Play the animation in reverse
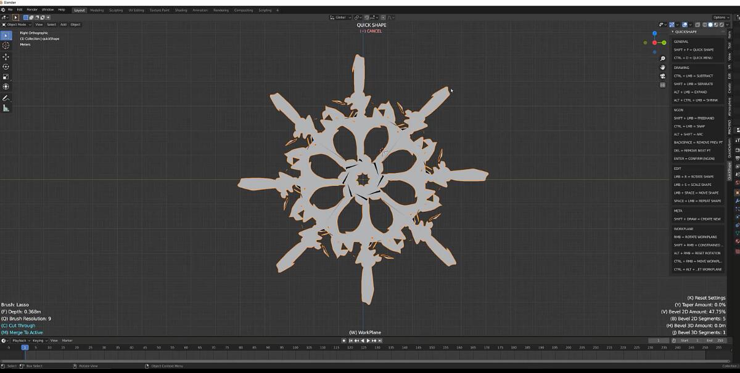Viewport: 740px width, 373px height. coord(363,340)
